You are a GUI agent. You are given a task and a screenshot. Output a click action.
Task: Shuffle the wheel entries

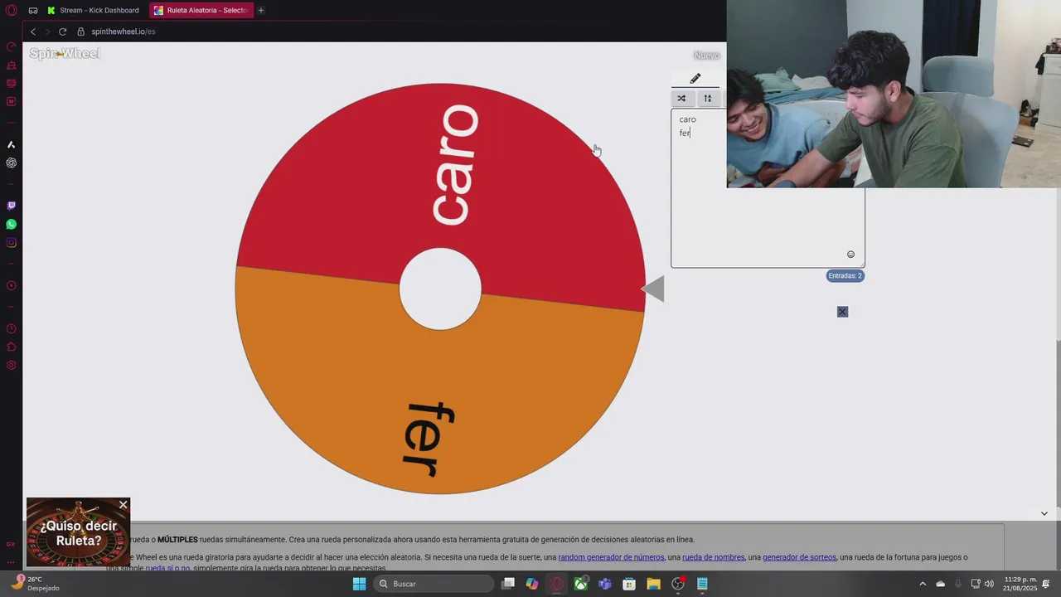click(681, 98)
